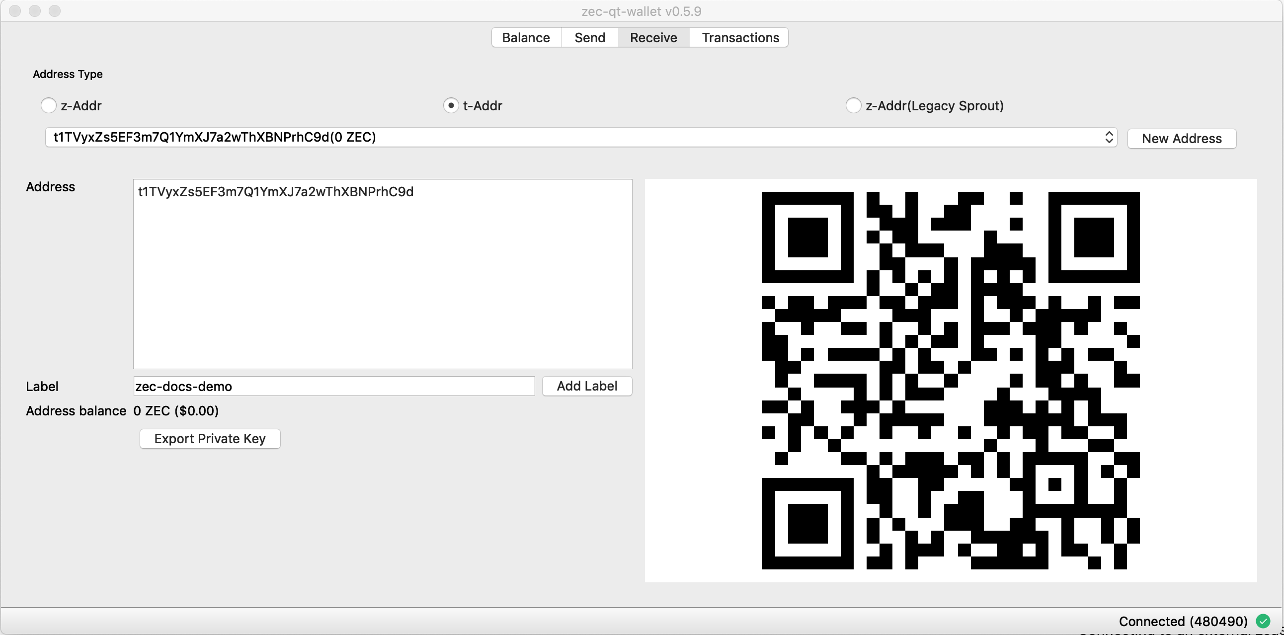Click the Add Label button
This screenshot has width=1284, height=635.
pos(586,386)
